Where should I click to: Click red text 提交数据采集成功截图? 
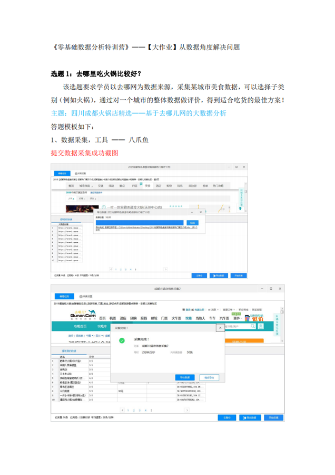tap(84, 153)
